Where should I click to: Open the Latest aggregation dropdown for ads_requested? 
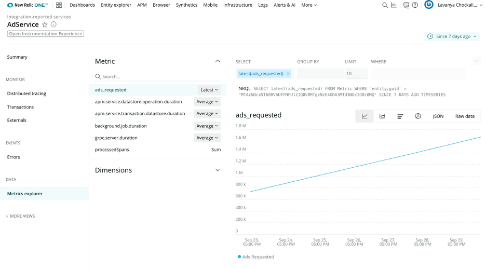point(209,90)
